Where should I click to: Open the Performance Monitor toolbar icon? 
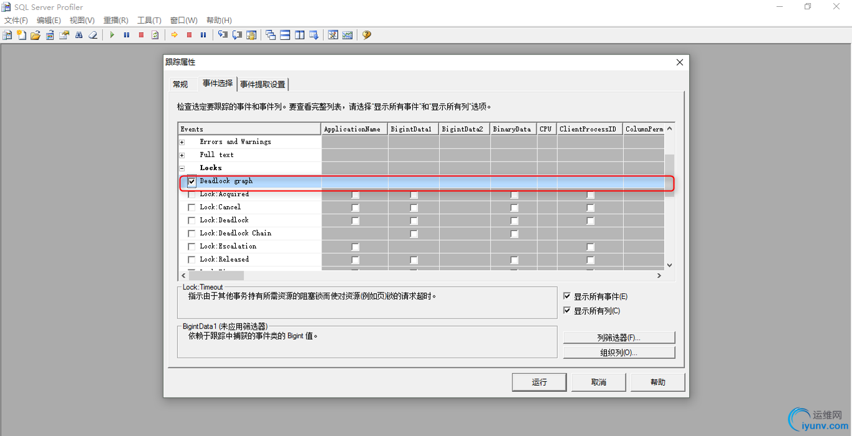pos(348,35)
